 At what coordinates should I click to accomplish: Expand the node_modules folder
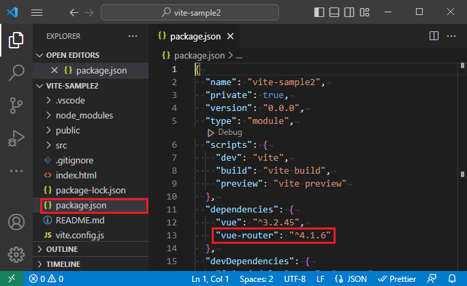[x=91, y=115]
